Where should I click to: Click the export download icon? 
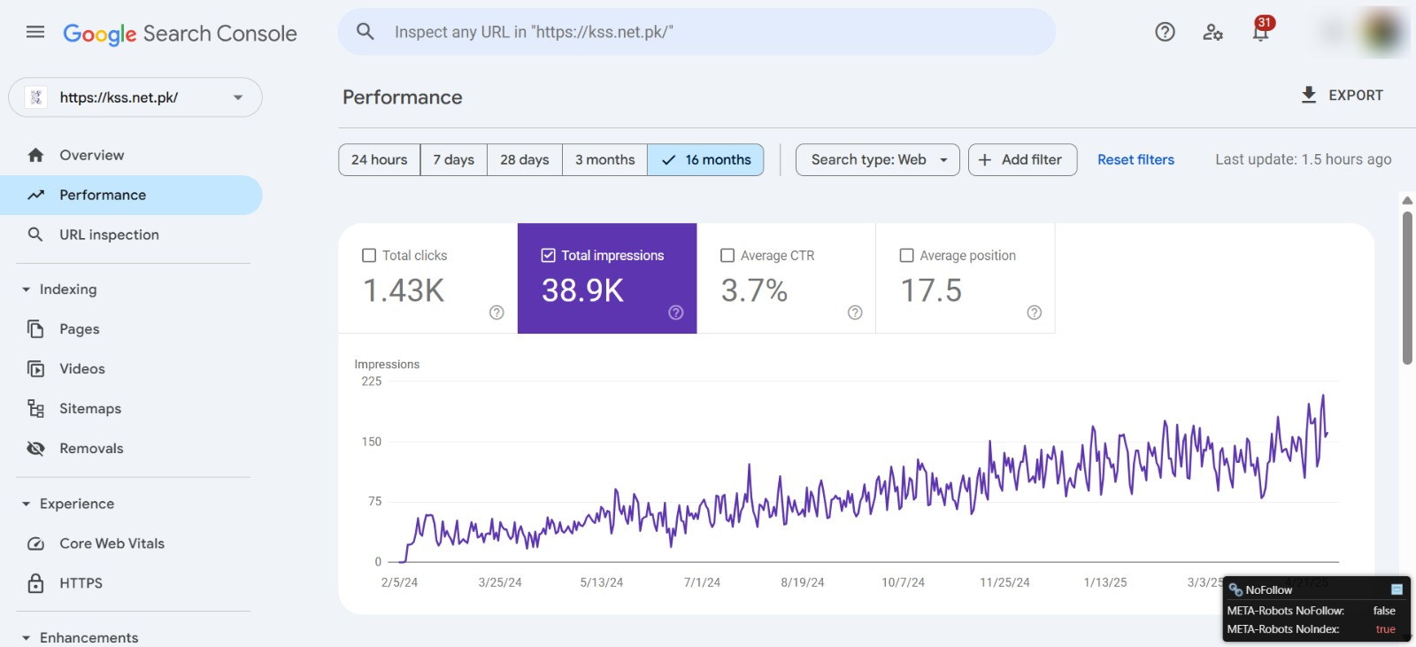(x=1309, y=95)
